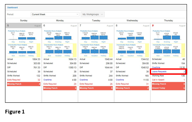Click Tuesday's Diff value 1644:44
192x122 pixels.
click(x=109, y=67)
